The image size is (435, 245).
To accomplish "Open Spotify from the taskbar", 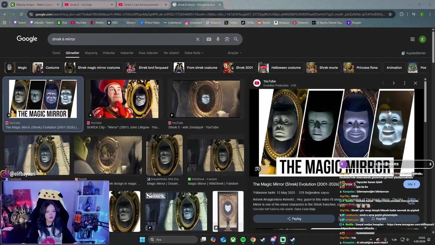I will tap(243, 240).
